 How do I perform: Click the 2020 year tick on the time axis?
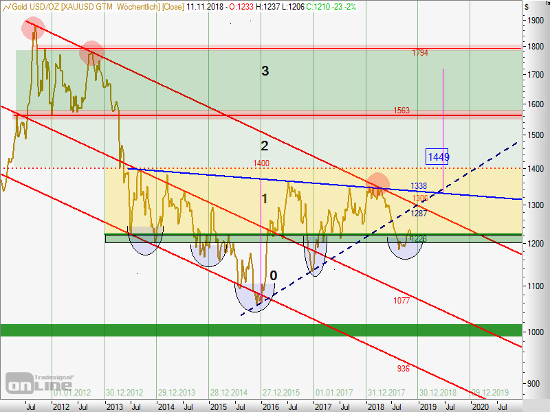click(x=480, y=407)
